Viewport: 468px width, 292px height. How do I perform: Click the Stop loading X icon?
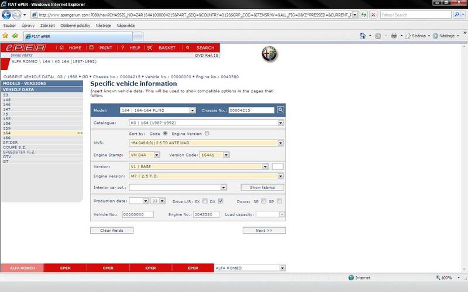[x=373, y=15]
